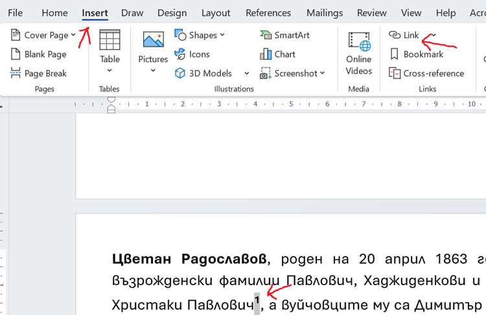Select the Insert tab
The height and width of the screenshot is (315, 486).
(x=95, y=13)
